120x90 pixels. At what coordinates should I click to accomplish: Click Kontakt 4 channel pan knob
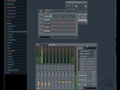point(41,27)
